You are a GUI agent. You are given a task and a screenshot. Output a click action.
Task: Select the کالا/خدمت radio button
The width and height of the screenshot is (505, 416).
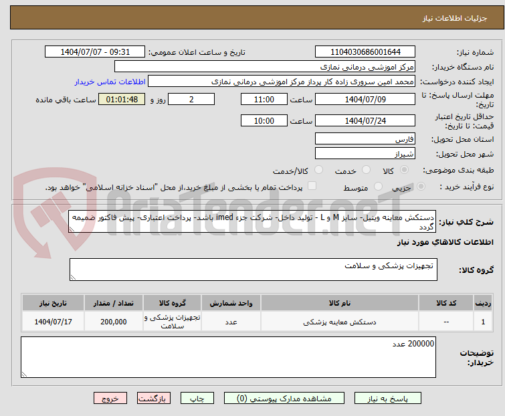point(318,170)
